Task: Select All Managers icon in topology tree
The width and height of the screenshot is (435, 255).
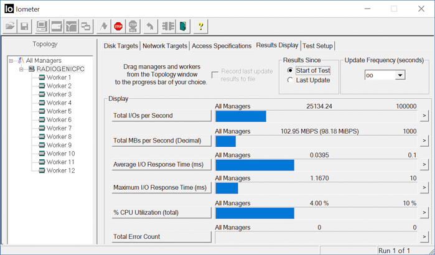Action: pos(21,60)
